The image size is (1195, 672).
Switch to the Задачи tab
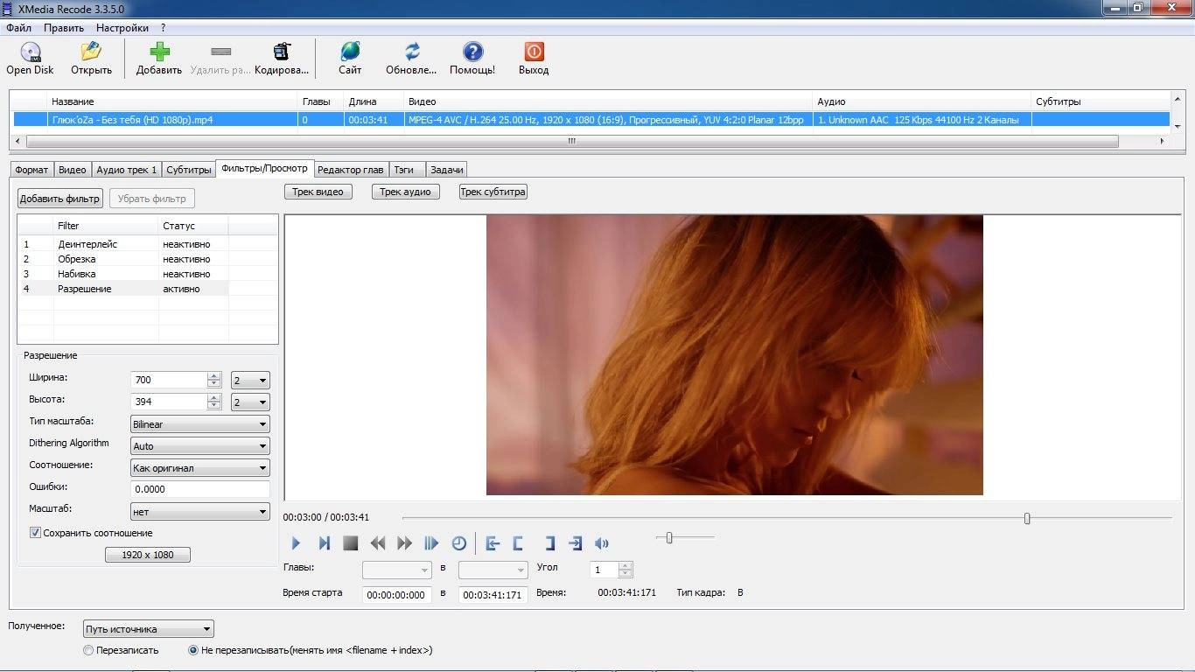447,170
